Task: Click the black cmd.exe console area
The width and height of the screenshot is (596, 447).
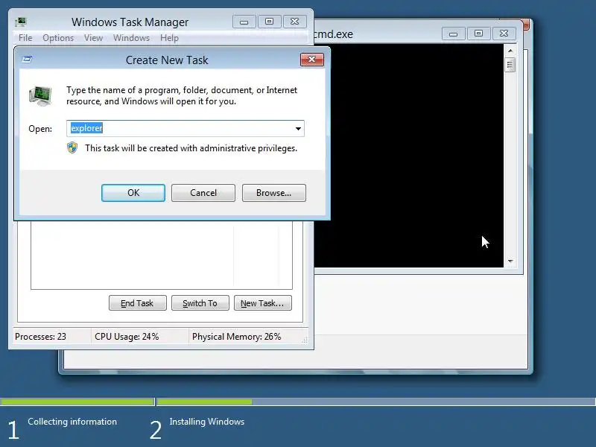Action: coord(408,156)
